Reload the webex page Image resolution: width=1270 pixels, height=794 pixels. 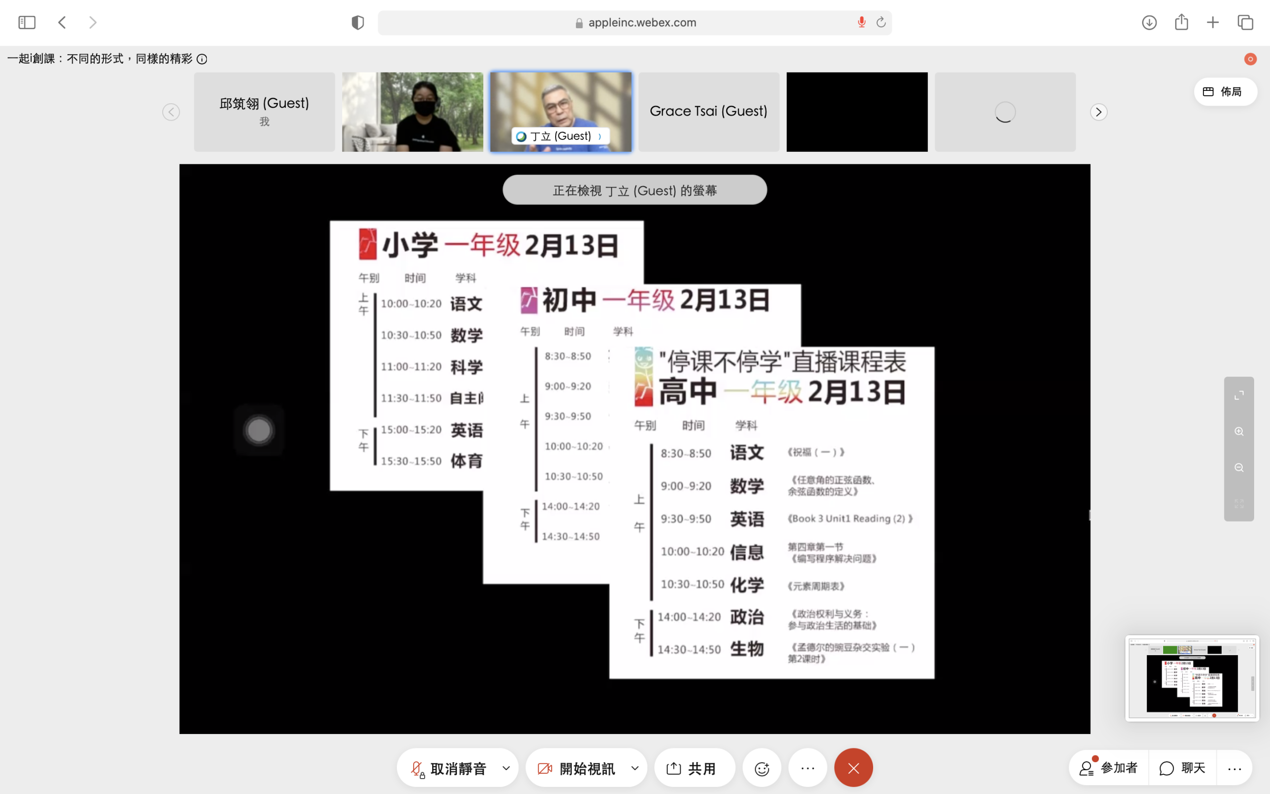881,22
